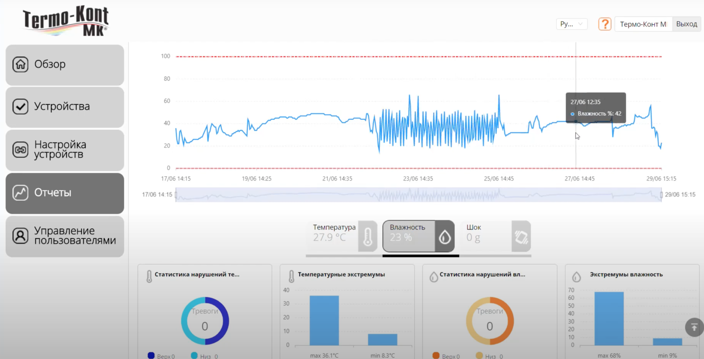Click the Температурные экстремумы card title
The width and height of the screenshot is (704, 359).
[341, 274]
